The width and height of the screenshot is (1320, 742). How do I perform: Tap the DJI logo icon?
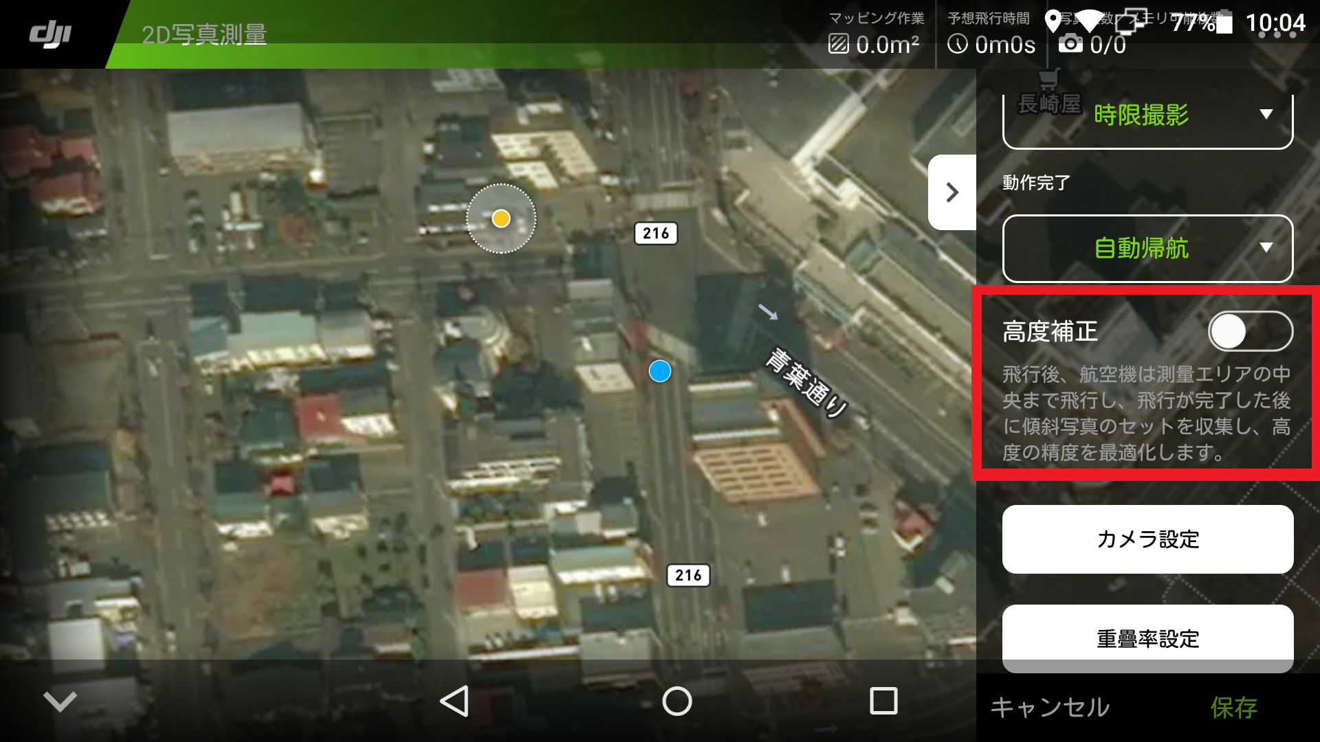point(50,34)
